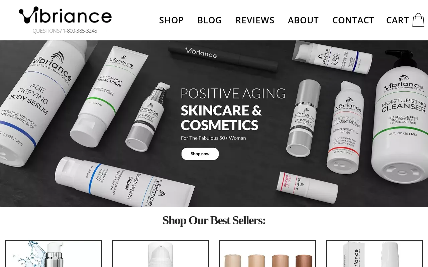
Task: Open the REVIEWS page
Action: (255, 20)
